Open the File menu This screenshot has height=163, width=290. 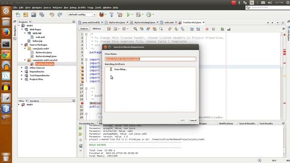click(15, 8)
